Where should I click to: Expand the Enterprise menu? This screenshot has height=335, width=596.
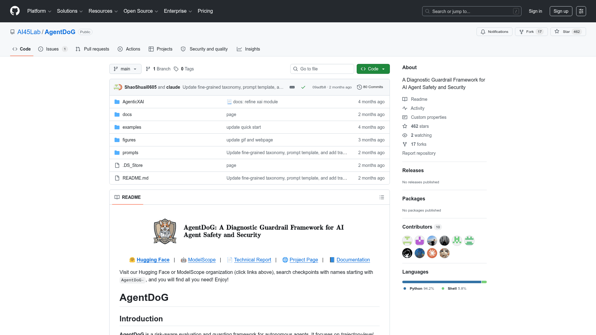[x=178, y=11]
